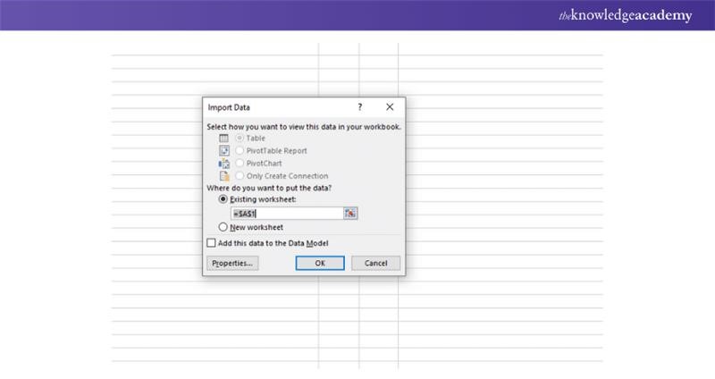Select the Existing worksheet radio button
715x379 pixels.
223,200
